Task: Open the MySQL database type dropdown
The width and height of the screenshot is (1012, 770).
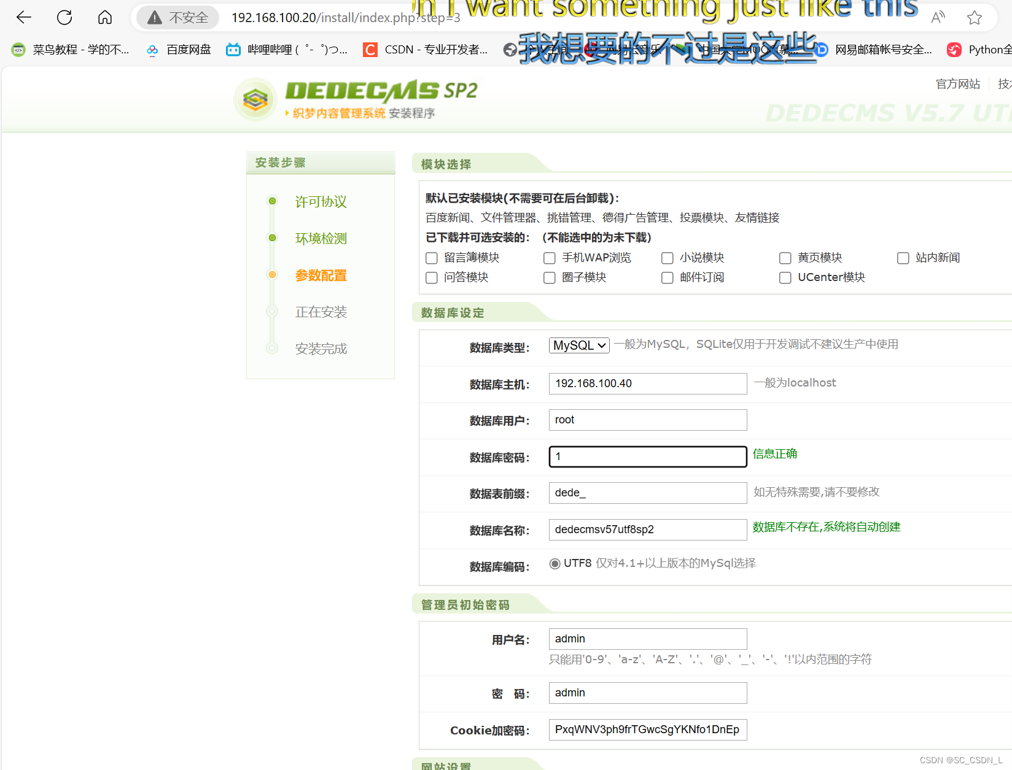Action: [578, 345]
